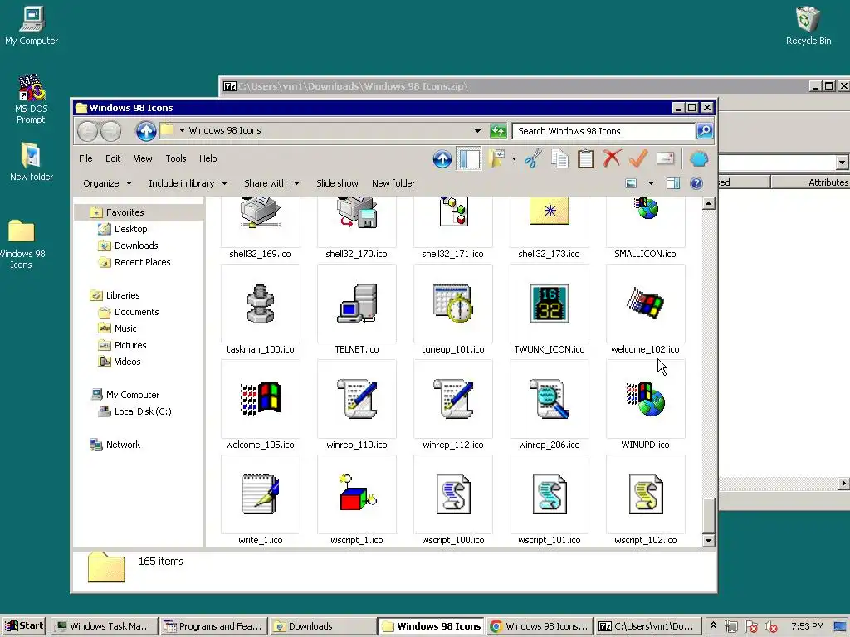The width and height of the screenshot is (850, 637).
Task: Switch to Windows Task Manager taskbar button
Action: coord(104,626)
